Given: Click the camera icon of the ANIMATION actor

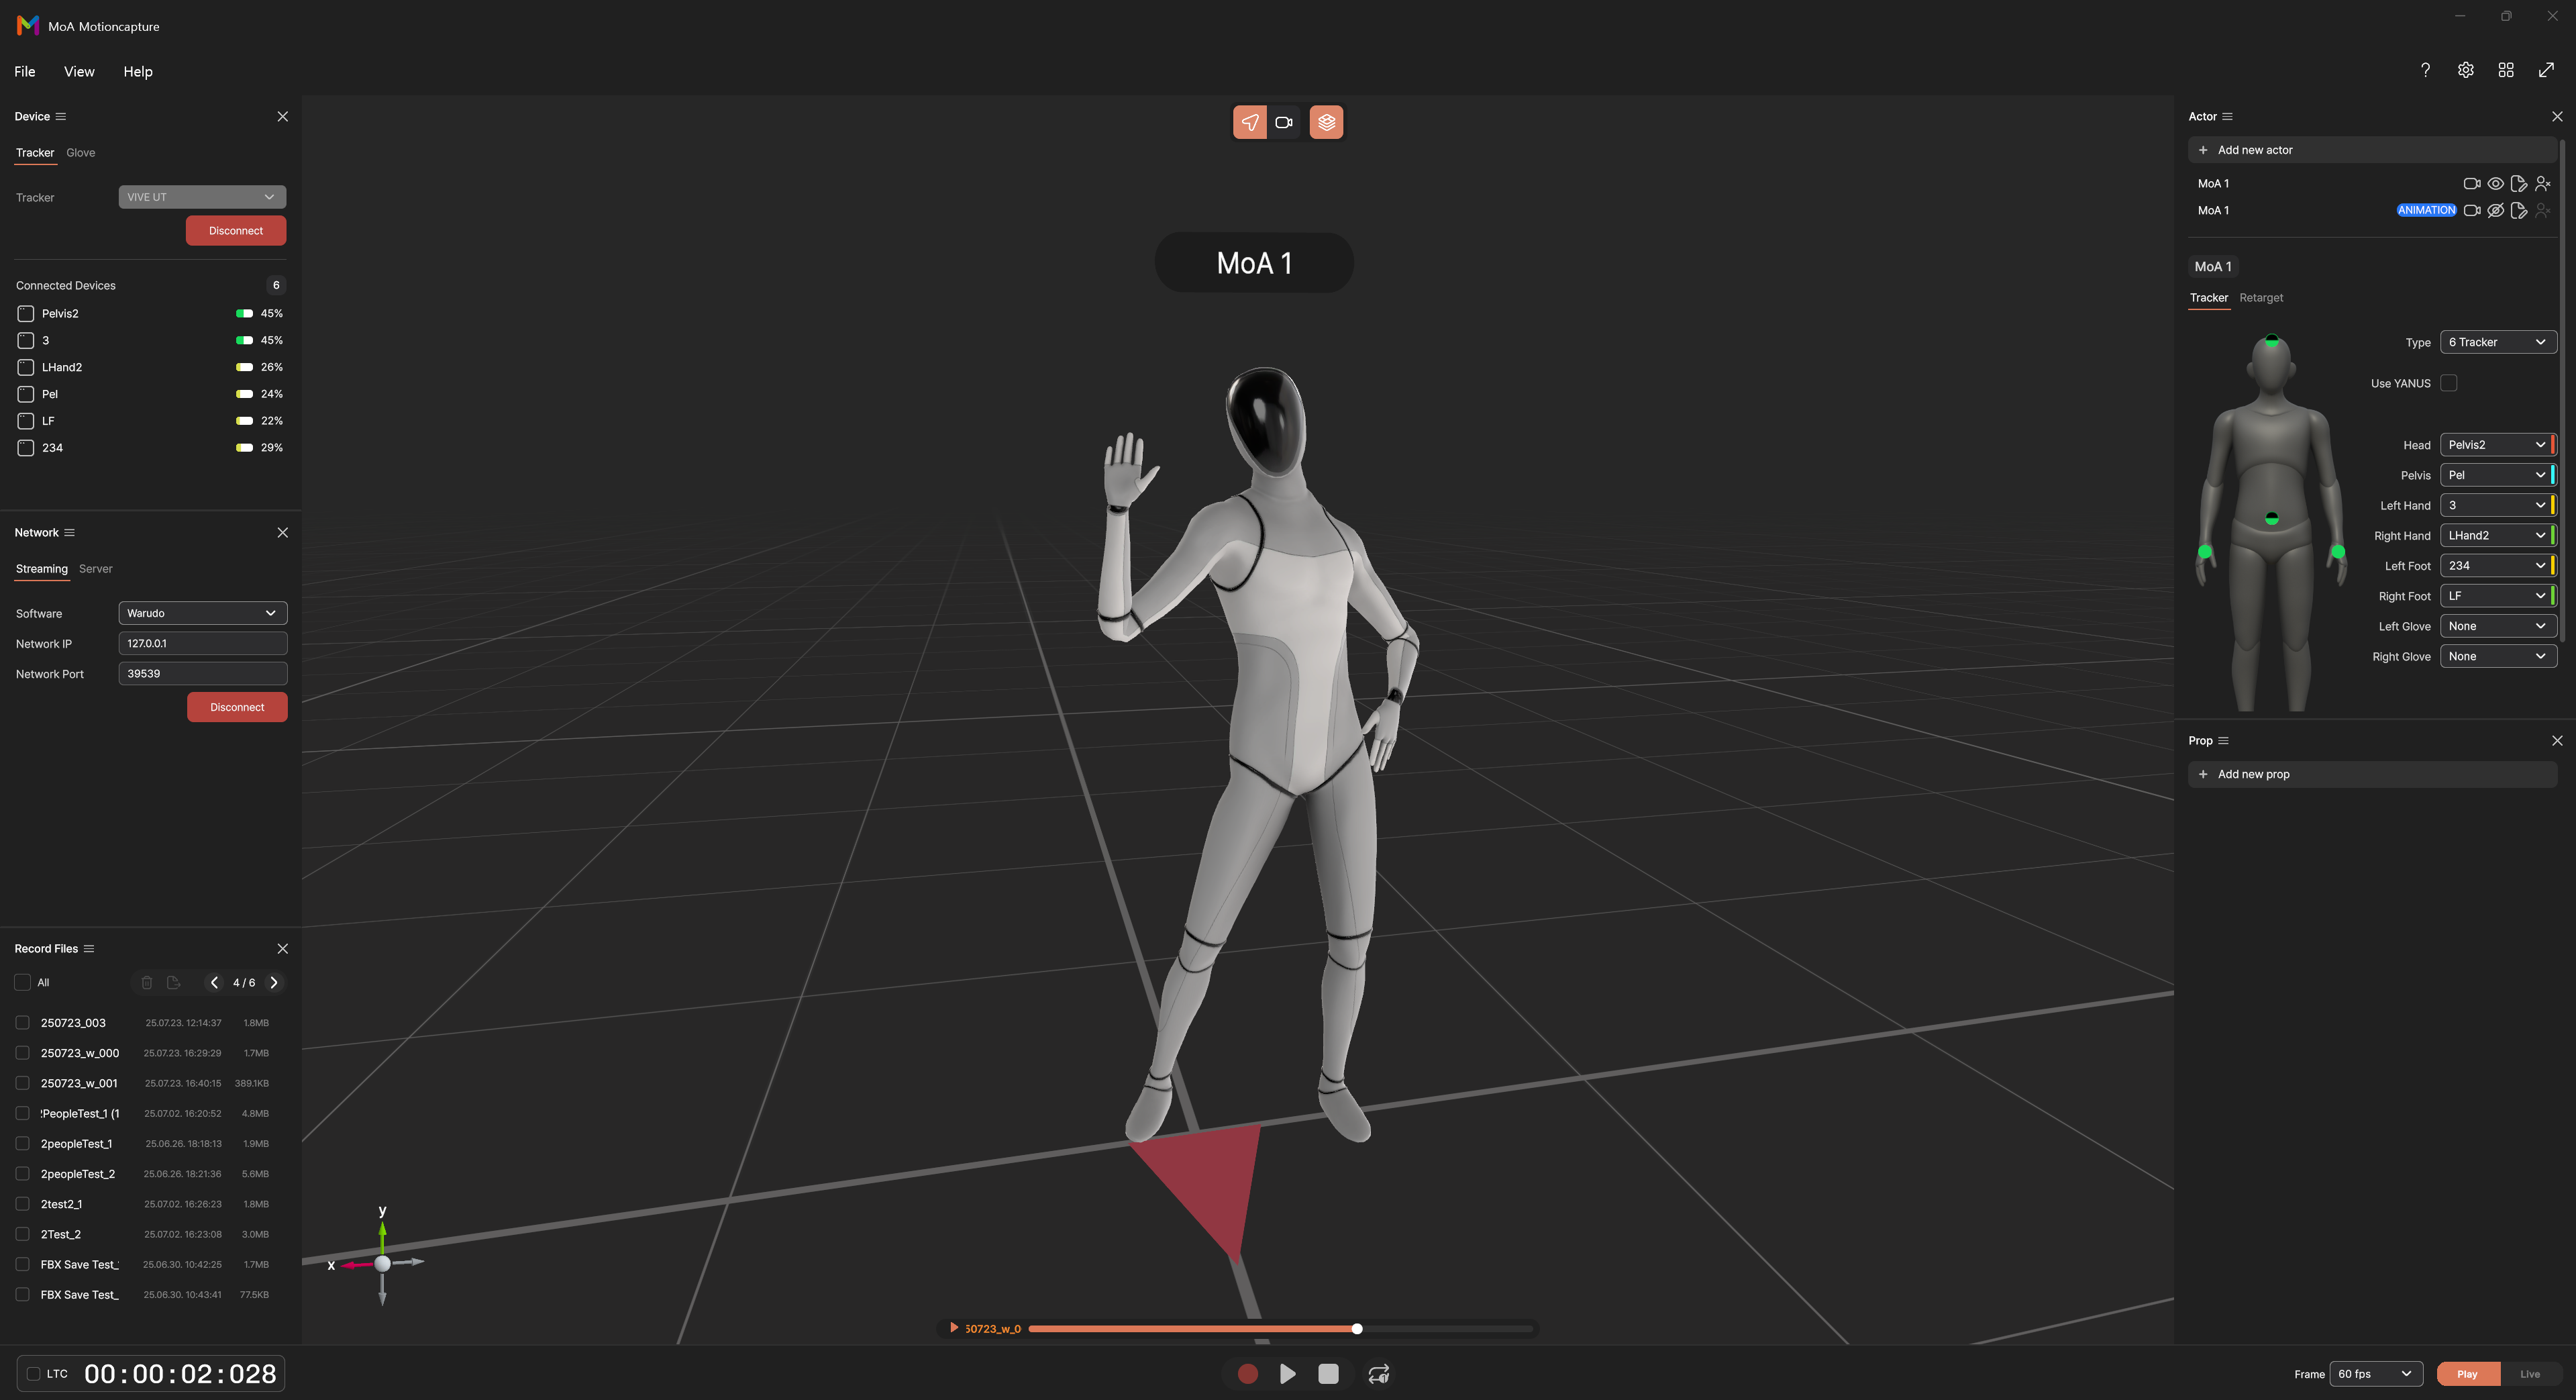Looking at the screenshot, I should point(2472,210).
